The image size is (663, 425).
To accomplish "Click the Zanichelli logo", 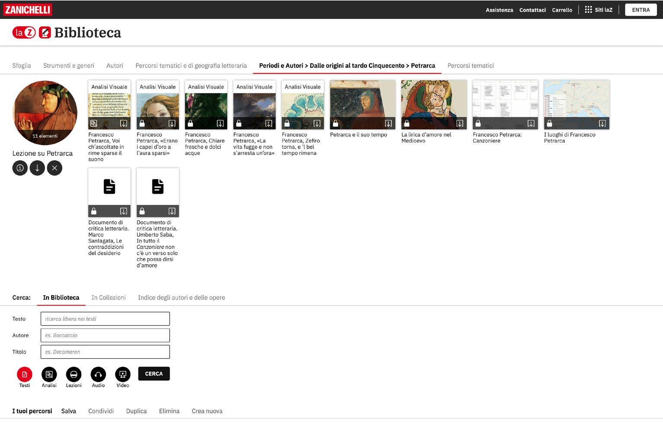I will point(28,10).
